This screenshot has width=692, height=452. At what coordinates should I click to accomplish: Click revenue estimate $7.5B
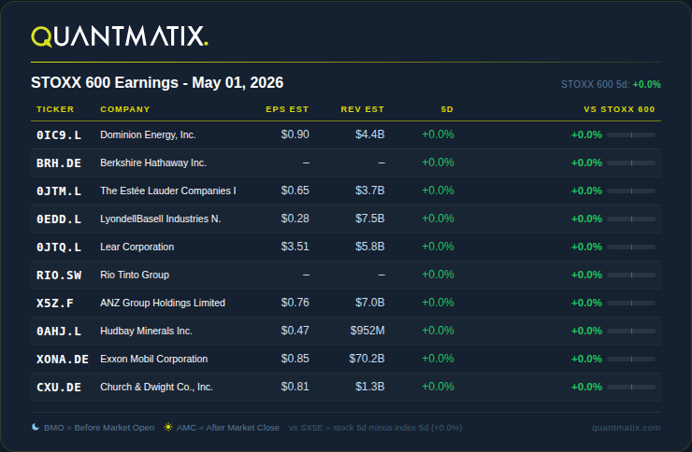tap(369, 219)
